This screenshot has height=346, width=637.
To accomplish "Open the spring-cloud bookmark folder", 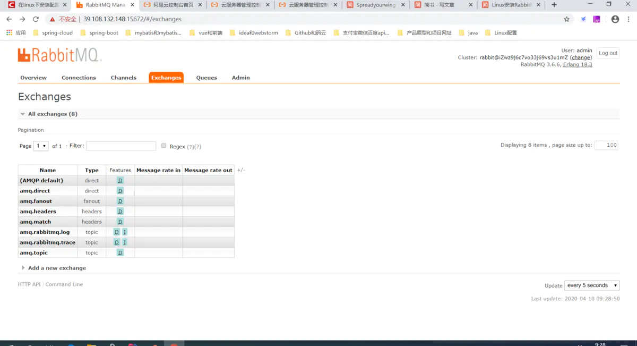I will coord(53,32).
